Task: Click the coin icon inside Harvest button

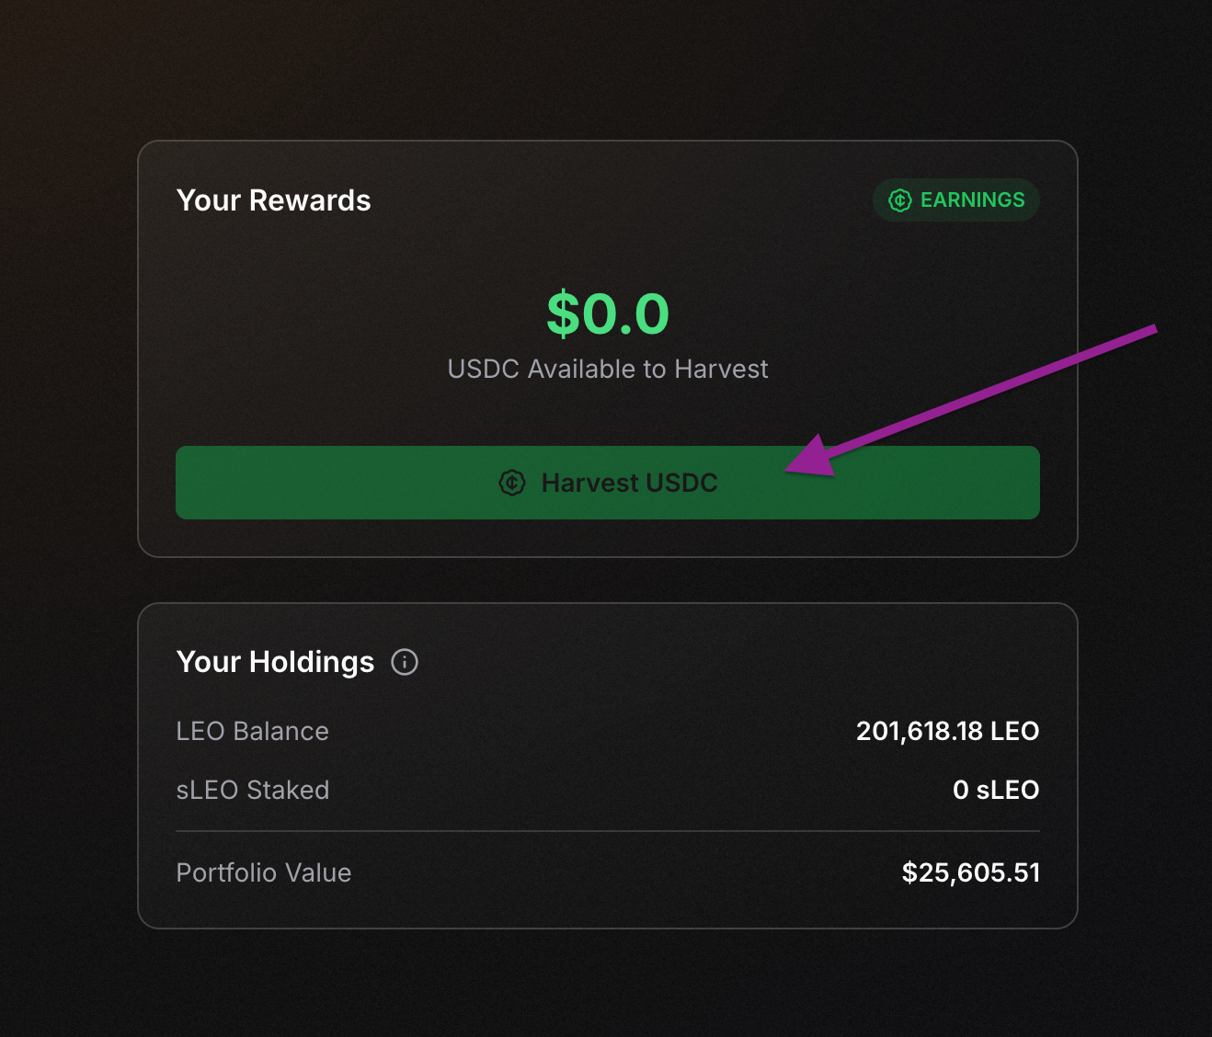Action: point(512,483)
